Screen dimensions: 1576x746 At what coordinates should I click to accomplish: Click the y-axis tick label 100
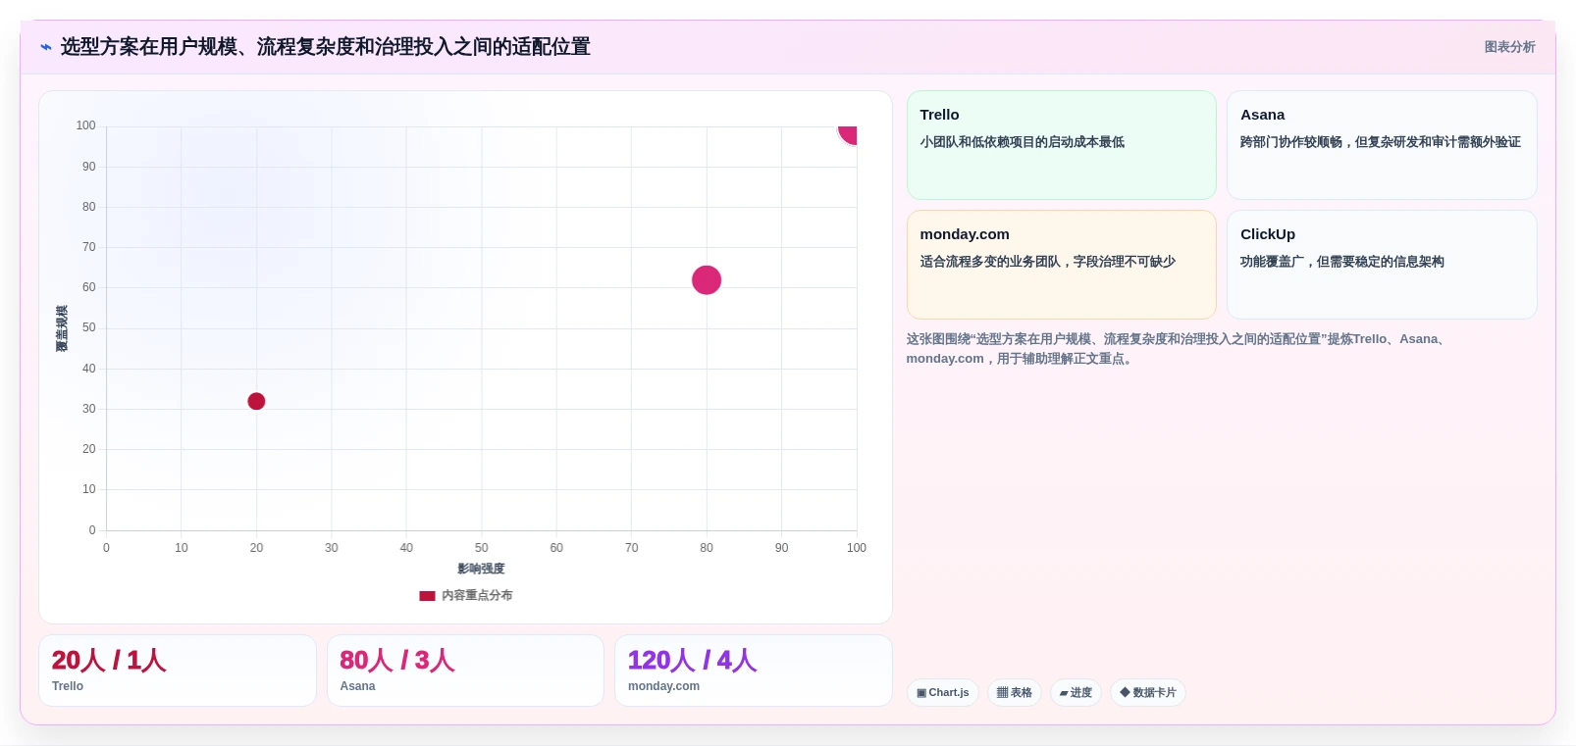[86, 125]
